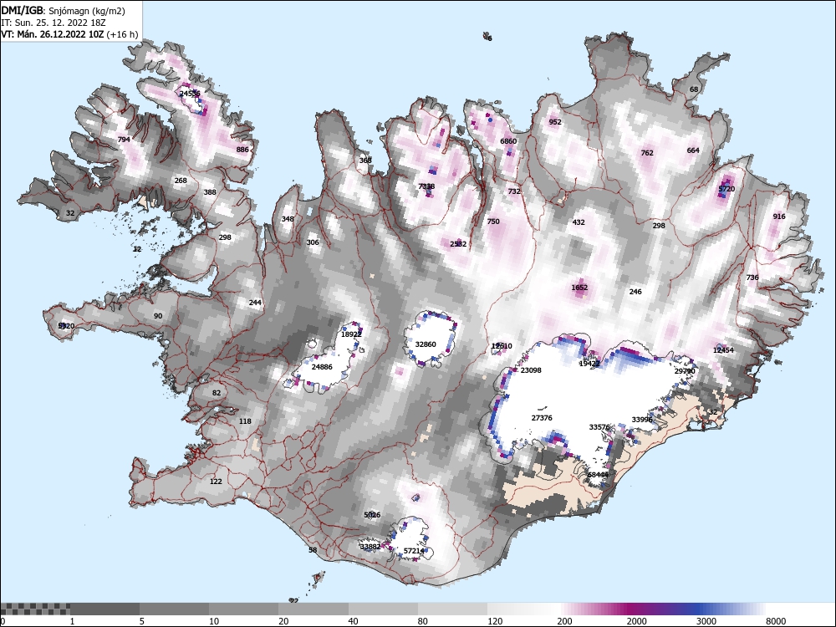Select the 886 value label
Image resolution: width=836 pixels, height=627 pixels.
[242, 150]
